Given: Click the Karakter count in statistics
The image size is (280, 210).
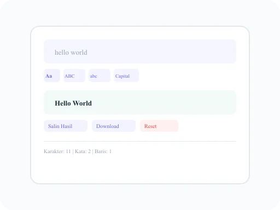Looking at the screenshot, I should click(57, 151).
